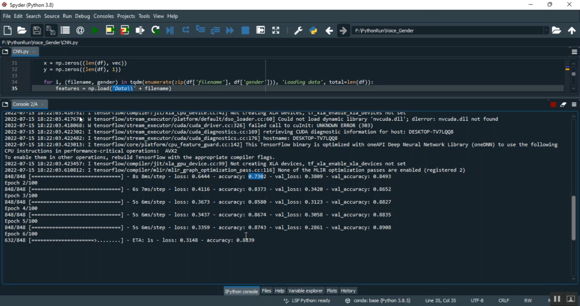Switch to the Variable explorer tab
Viewport: 580px width, 306px height.
tap(305, 291)
